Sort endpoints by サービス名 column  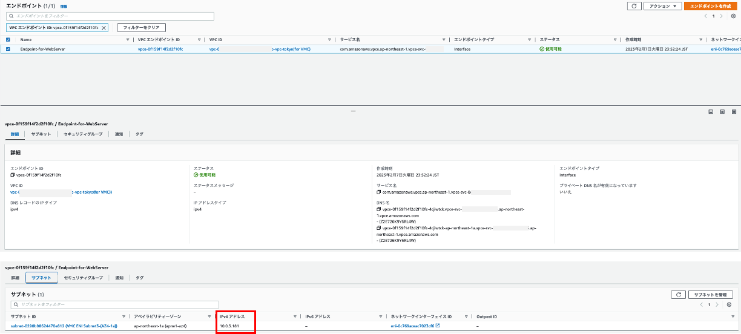click(443, 39)
